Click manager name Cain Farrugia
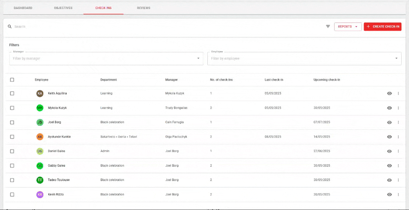The width and height of the screenshot is (409, 210). click(x=174, y=122)
